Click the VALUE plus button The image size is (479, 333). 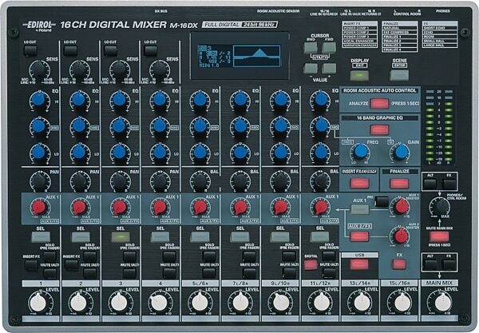[329, 69]
